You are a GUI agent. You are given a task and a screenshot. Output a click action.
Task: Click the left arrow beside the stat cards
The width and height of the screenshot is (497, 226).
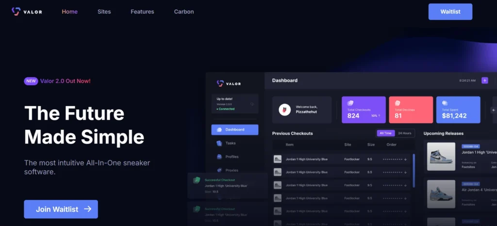(x=494, y=110)
